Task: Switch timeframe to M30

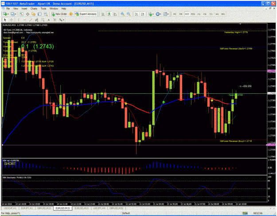Action: (193, 14)
